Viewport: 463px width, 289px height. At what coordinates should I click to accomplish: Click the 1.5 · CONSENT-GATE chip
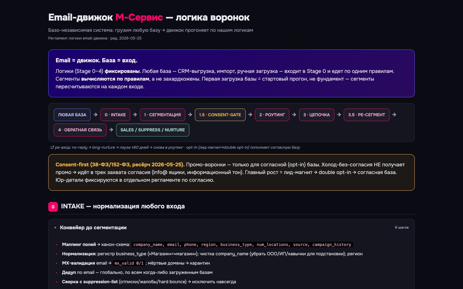coord(220,115)
